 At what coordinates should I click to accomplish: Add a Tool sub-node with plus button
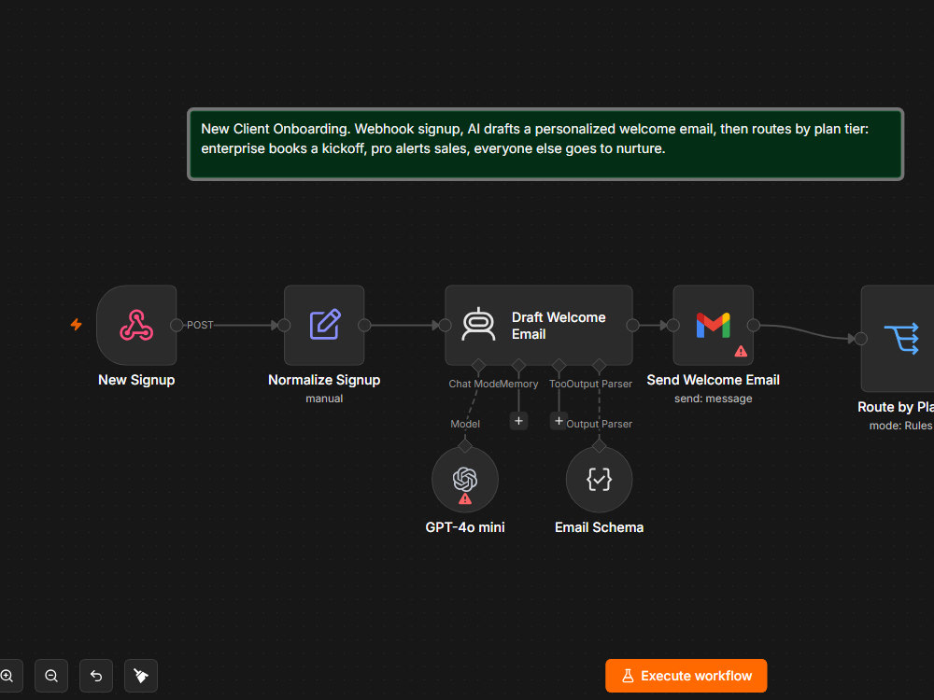tap(559, 421)
